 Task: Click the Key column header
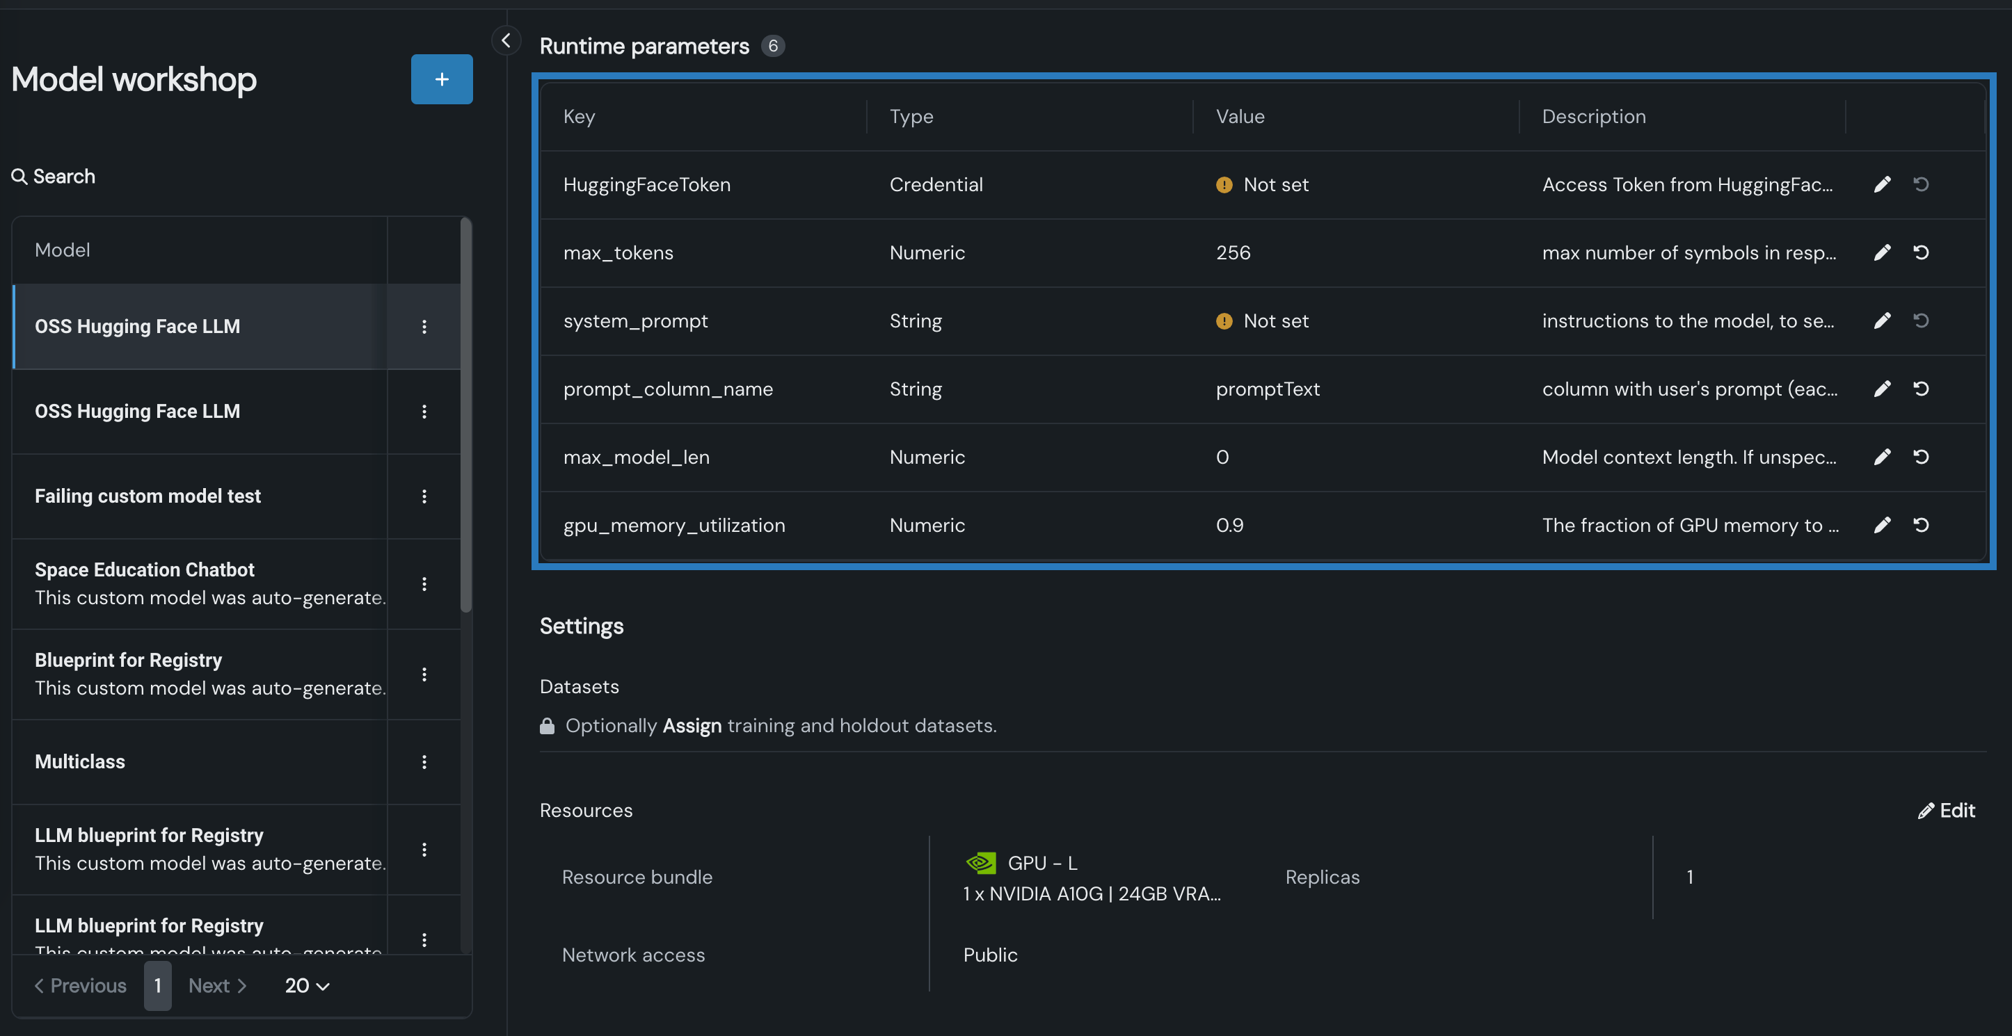pos(579,116)
